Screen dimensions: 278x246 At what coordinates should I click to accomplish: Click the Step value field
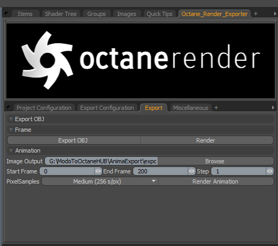click(x=238, y=171)
